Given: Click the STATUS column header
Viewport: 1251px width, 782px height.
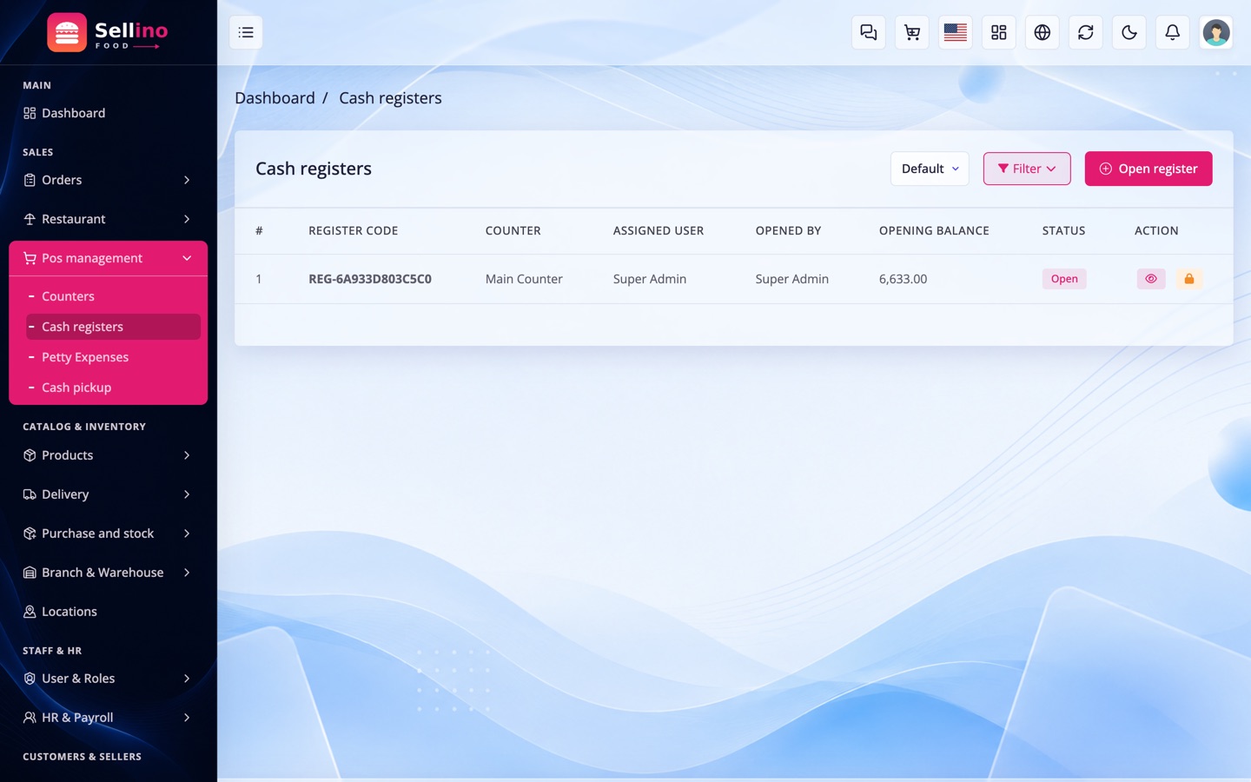Looking at the screenshot, I should point(1063,230).
